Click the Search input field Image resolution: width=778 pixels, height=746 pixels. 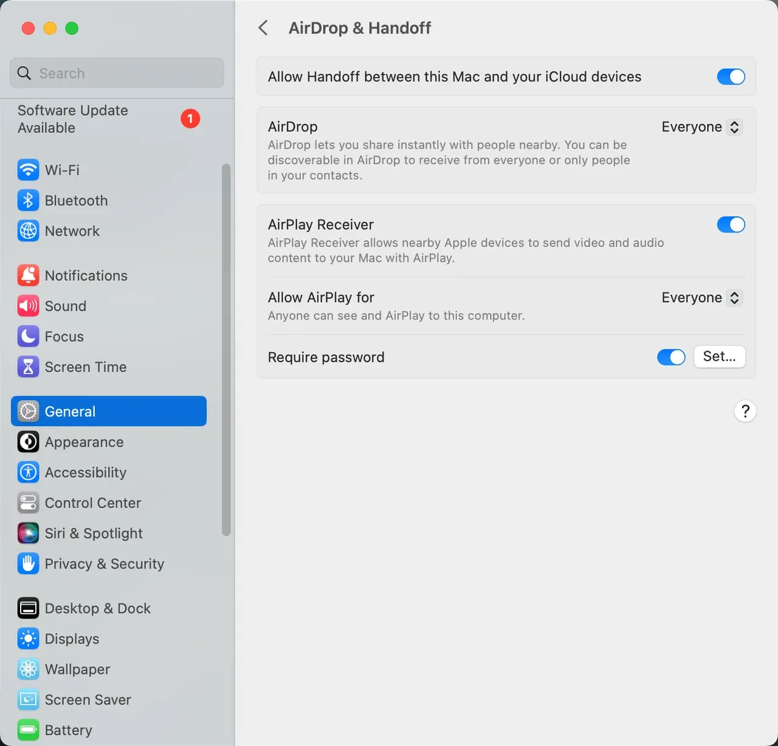(x=117, y=73)
